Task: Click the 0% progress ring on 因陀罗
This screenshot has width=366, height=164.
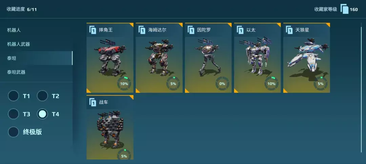Action: click(222, 84)
